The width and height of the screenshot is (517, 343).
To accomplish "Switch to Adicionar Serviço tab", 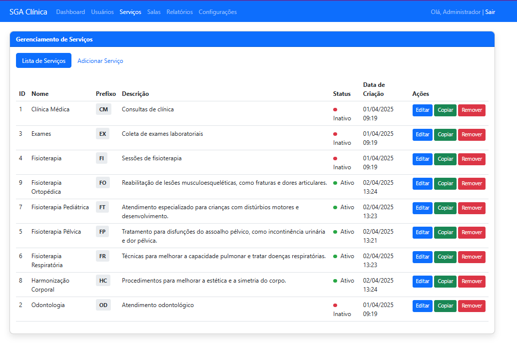I will (100, 61).
